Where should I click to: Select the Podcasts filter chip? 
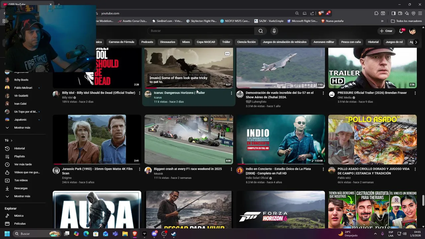coord(147,42)
